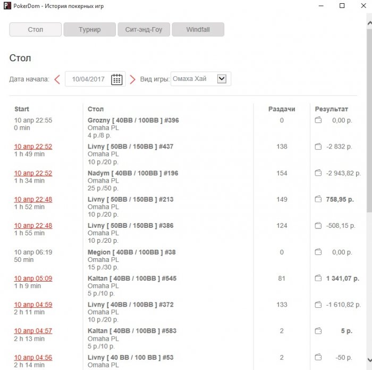This screenshot has height=370, width=372.
Task: Click wallet icon in Livny #437 row
Action: pyautogui.click(x=318, y=146)
